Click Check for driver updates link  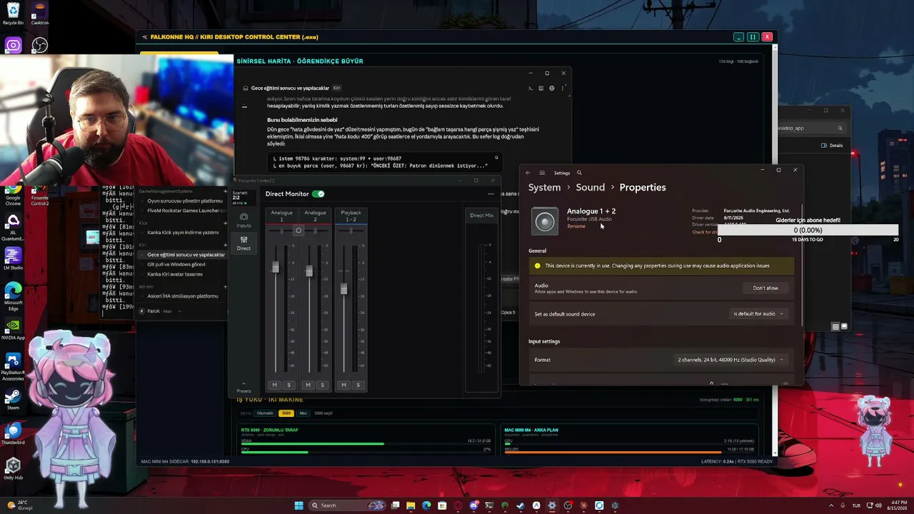(x=704, y=232)
